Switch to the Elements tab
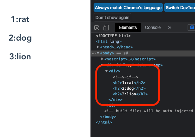Screen dimensions: 195x137 coord(128,28)
